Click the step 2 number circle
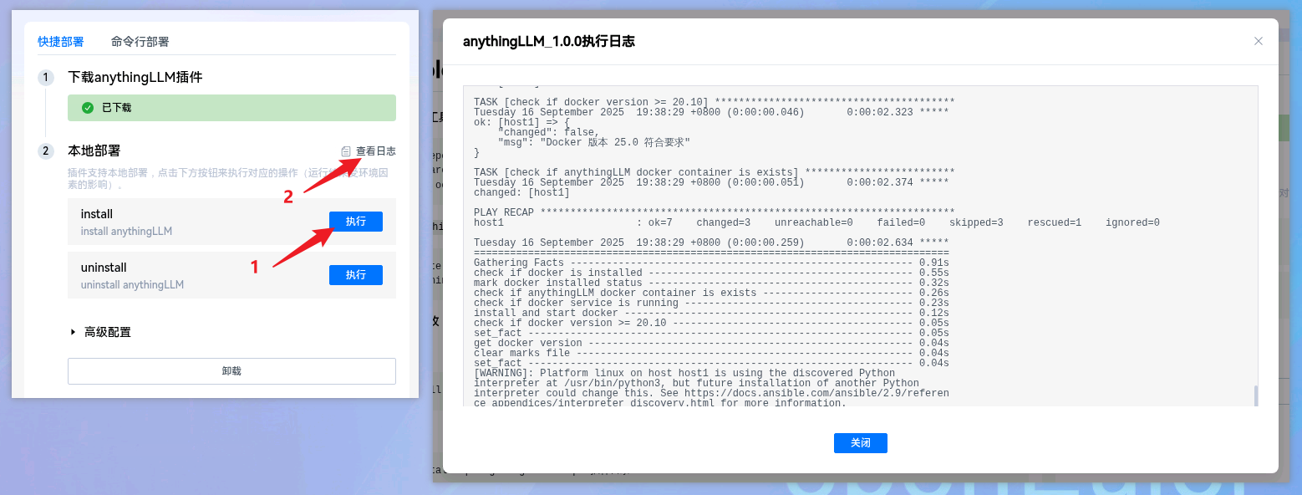 click(x=45, y=151)
